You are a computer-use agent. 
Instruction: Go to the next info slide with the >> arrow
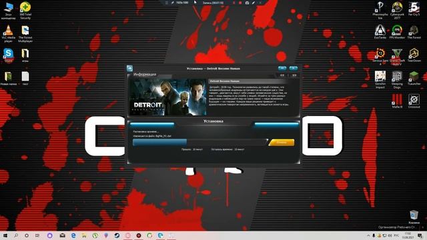(294, 75)
